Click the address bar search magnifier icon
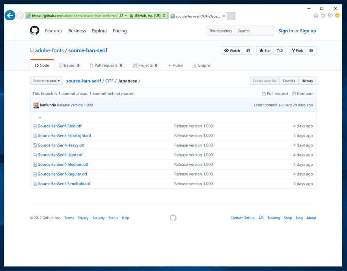 tap(121, 15)
